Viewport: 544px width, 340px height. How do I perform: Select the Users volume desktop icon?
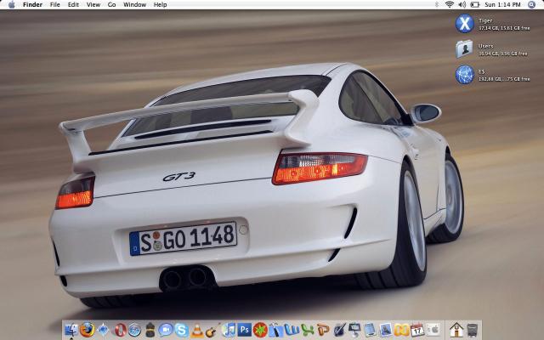(465, 49)
